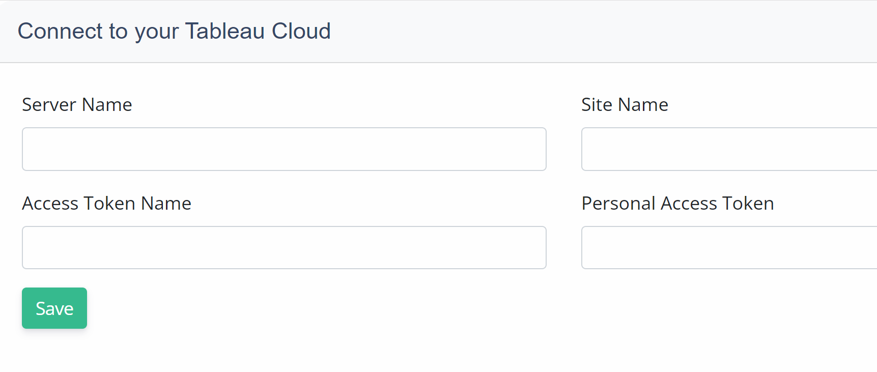Click the Site Name label
Screen dimensions: 877x372
pyautogui.click(x=625, y=105)
